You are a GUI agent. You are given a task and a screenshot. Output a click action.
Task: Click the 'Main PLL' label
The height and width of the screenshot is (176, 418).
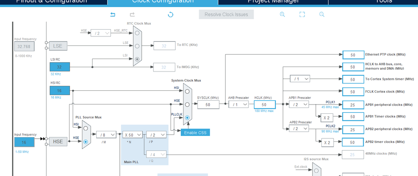point(131,162)
